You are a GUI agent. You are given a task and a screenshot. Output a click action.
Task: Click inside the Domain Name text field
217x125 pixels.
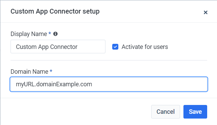coord(109,84)
